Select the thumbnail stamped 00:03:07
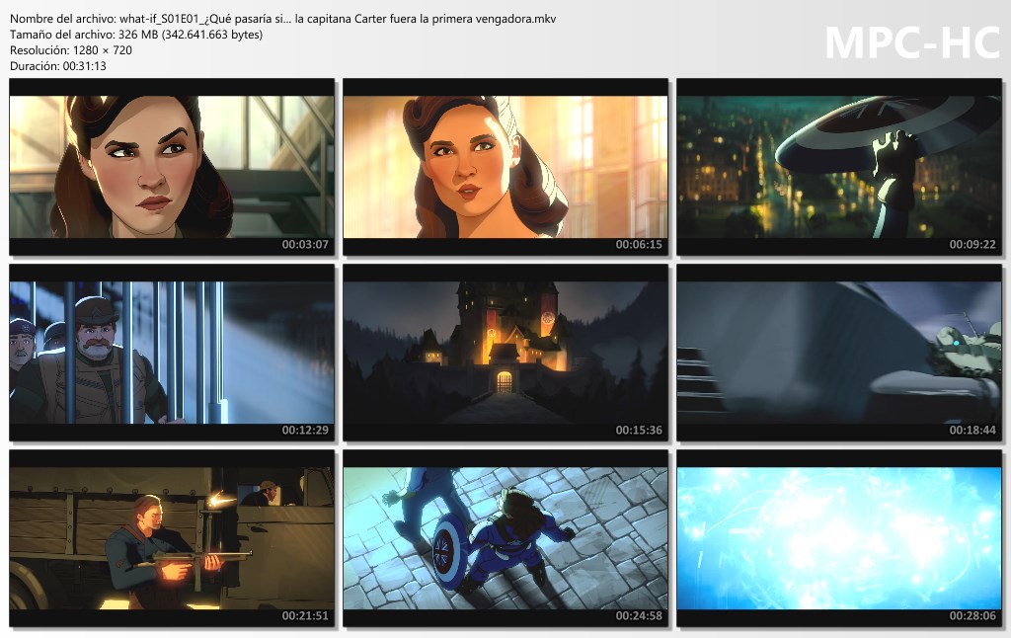1011x638 pixels. 172,167
